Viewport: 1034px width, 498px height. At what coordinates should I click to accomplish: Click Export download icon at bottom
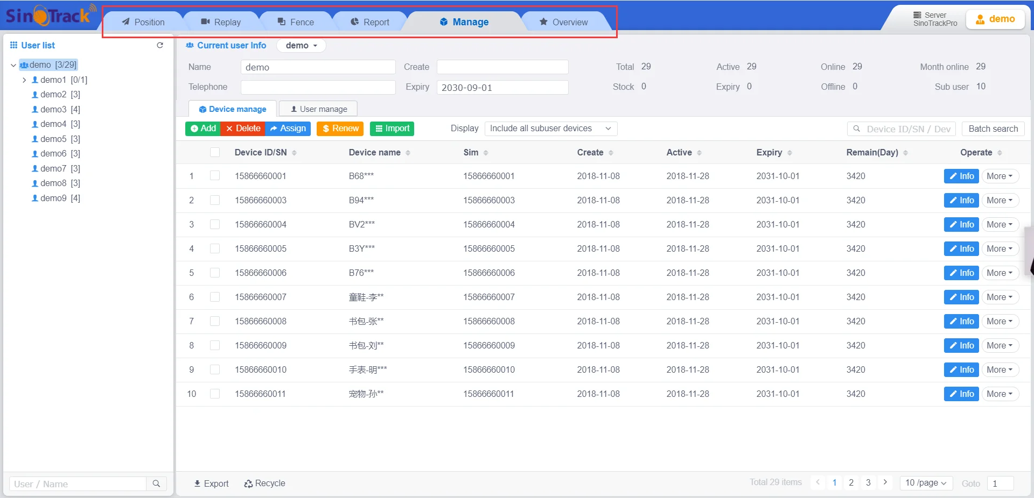click(198, 483)
